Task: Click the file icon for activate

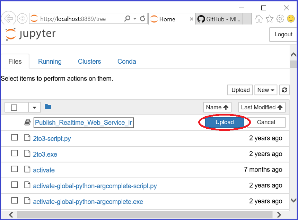Action: pos(27,169)
